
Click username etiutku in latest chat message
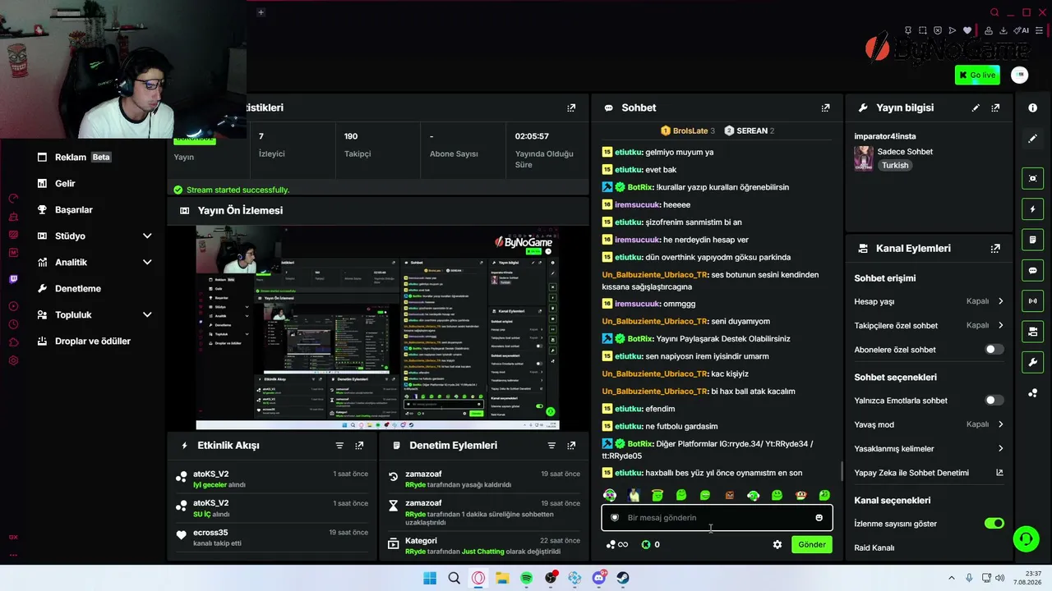point(629,473)
